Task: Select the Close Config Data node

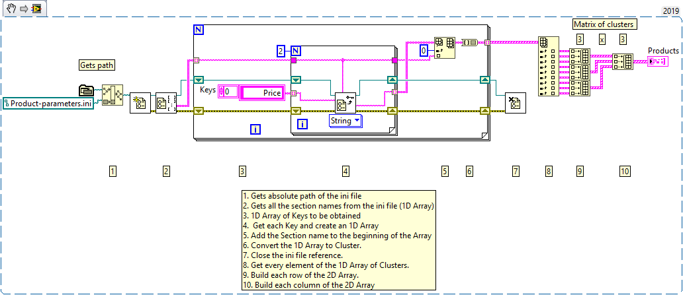Action: click(x=515, y=102)
